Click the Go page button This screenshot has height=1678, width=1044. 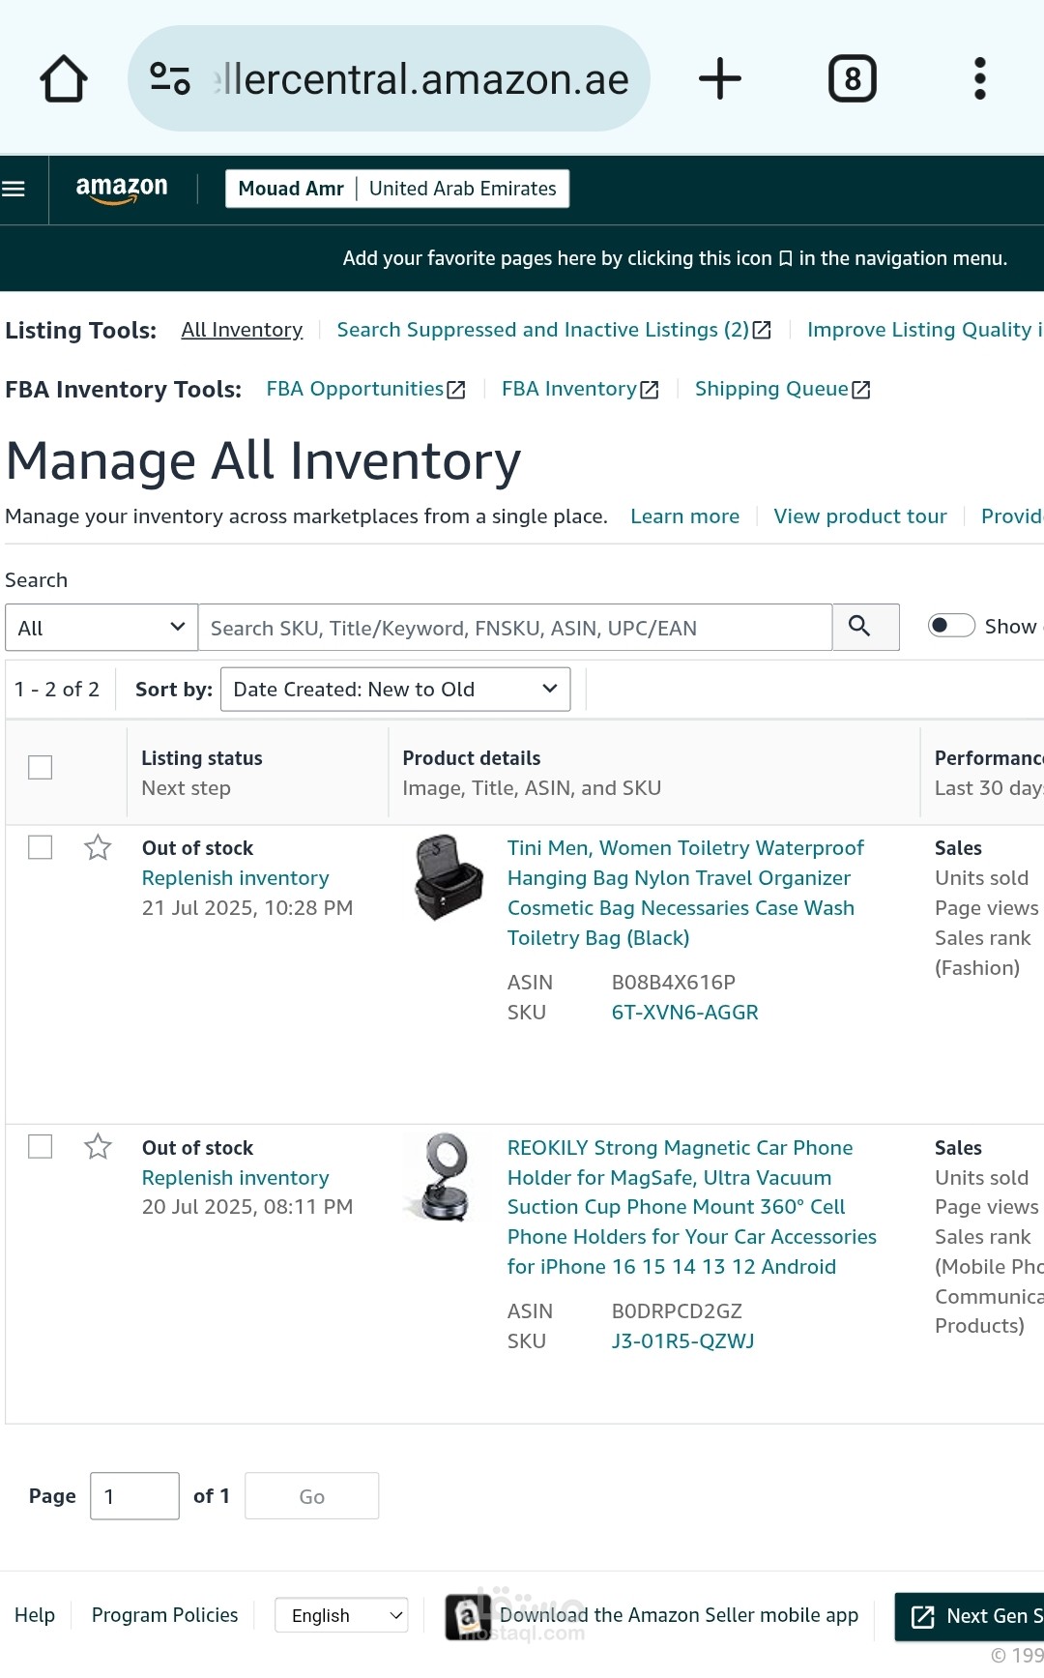click(x=311, y=1496)
